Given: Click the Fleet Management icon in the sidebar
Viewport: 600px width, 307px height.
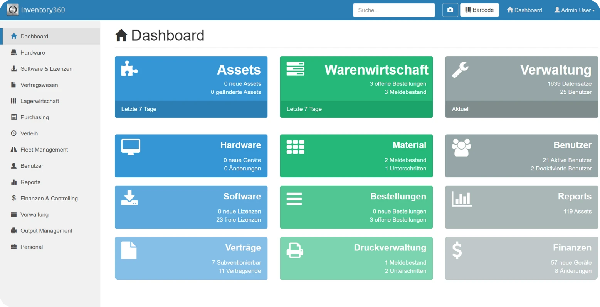Looking at the screenshot, I should point(13,150).
